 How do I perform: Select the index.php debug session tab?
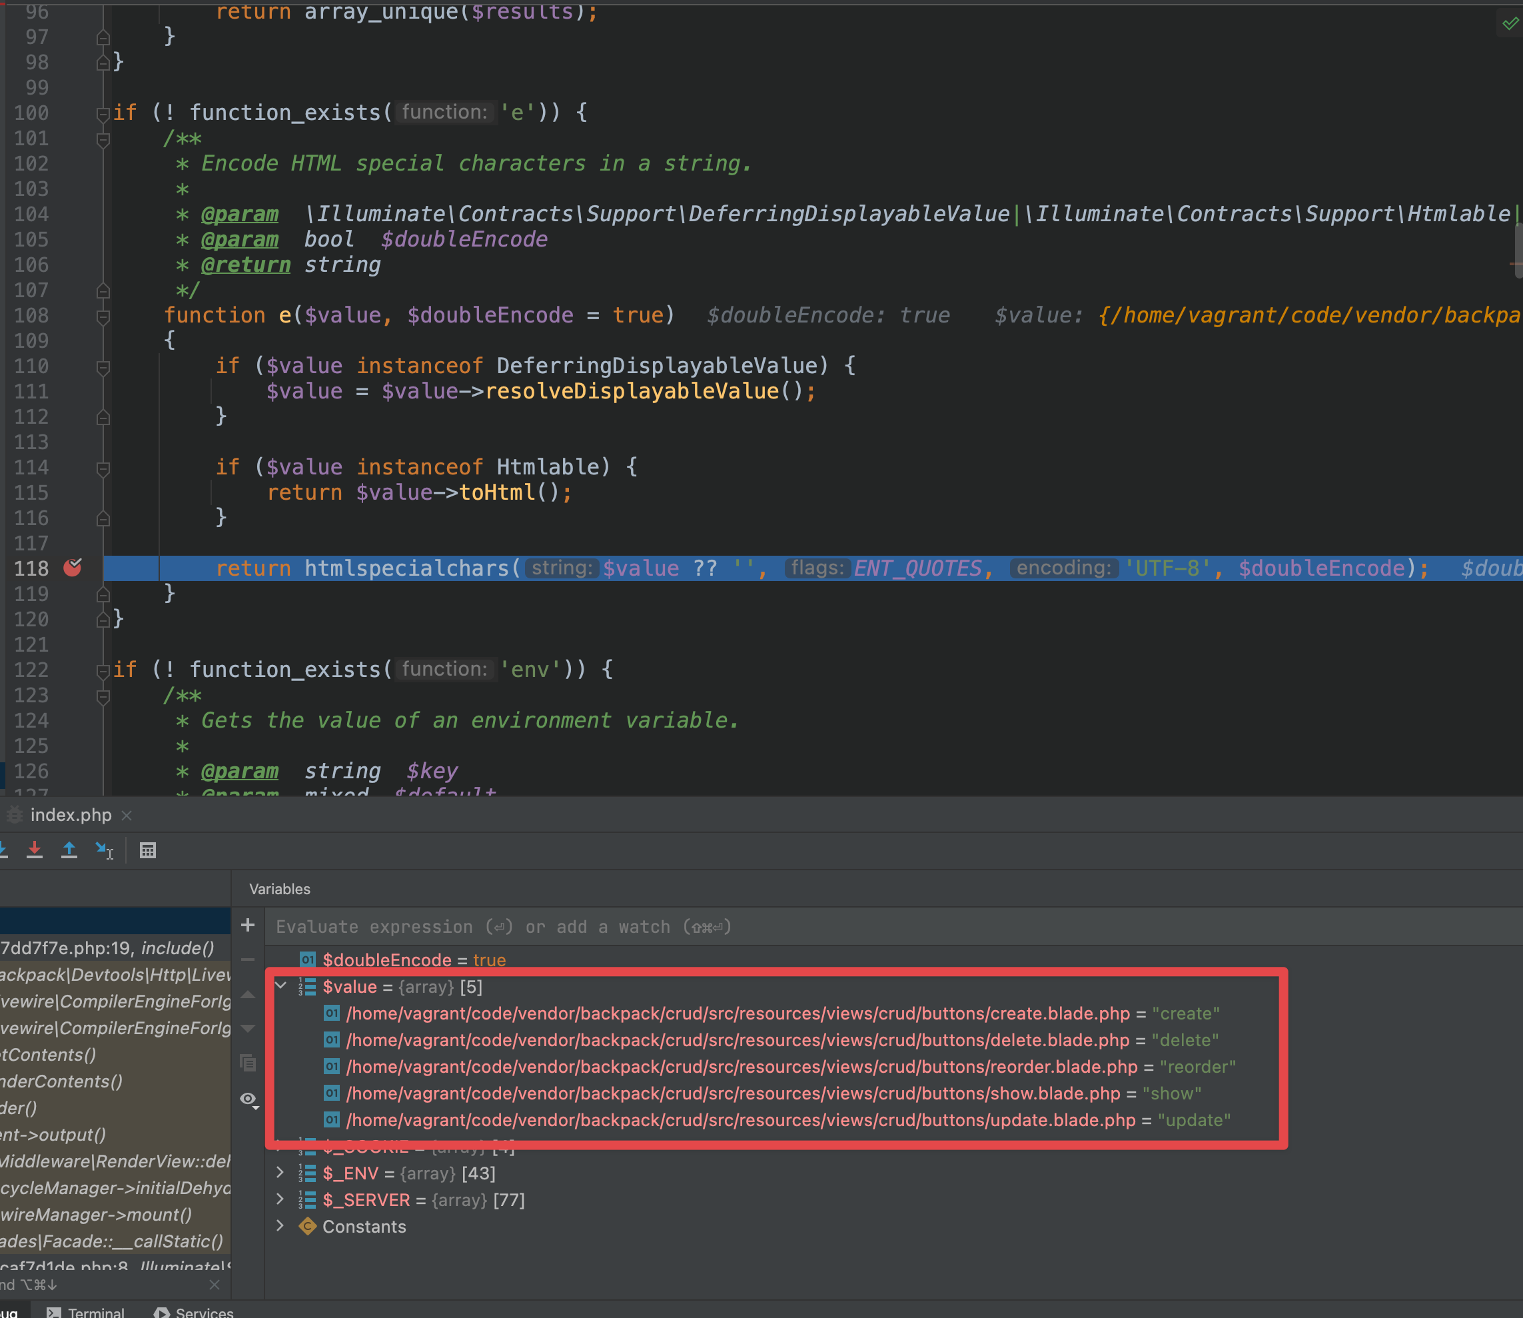71,815
